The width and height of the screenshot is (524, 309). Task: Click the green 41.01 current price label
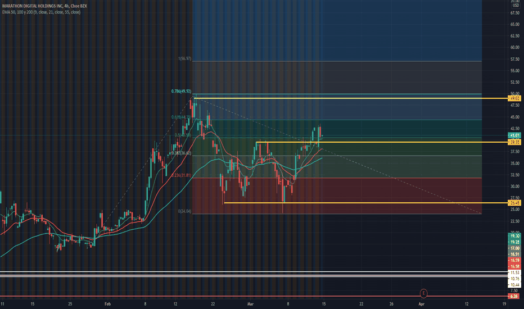[514, 135]
